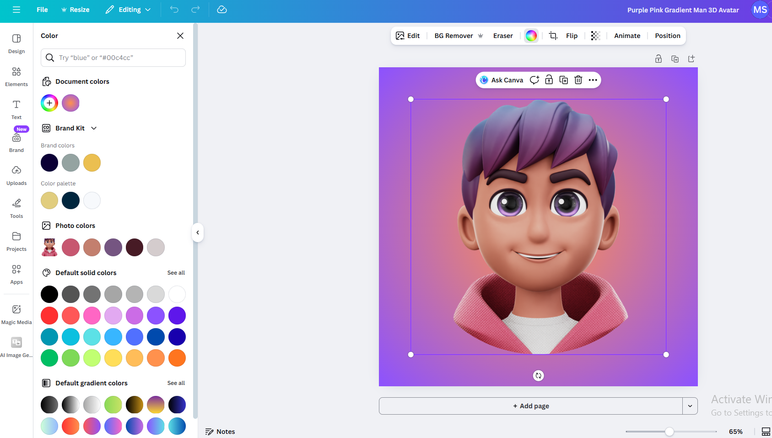Use the BG Remover tool
Screen dimensions: 772x438
[459, 36]
